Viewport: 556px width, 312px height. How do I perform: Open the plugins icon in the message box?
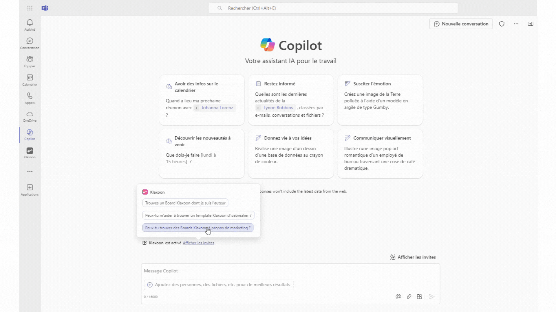pyautogui.click(x=419, y=297)
